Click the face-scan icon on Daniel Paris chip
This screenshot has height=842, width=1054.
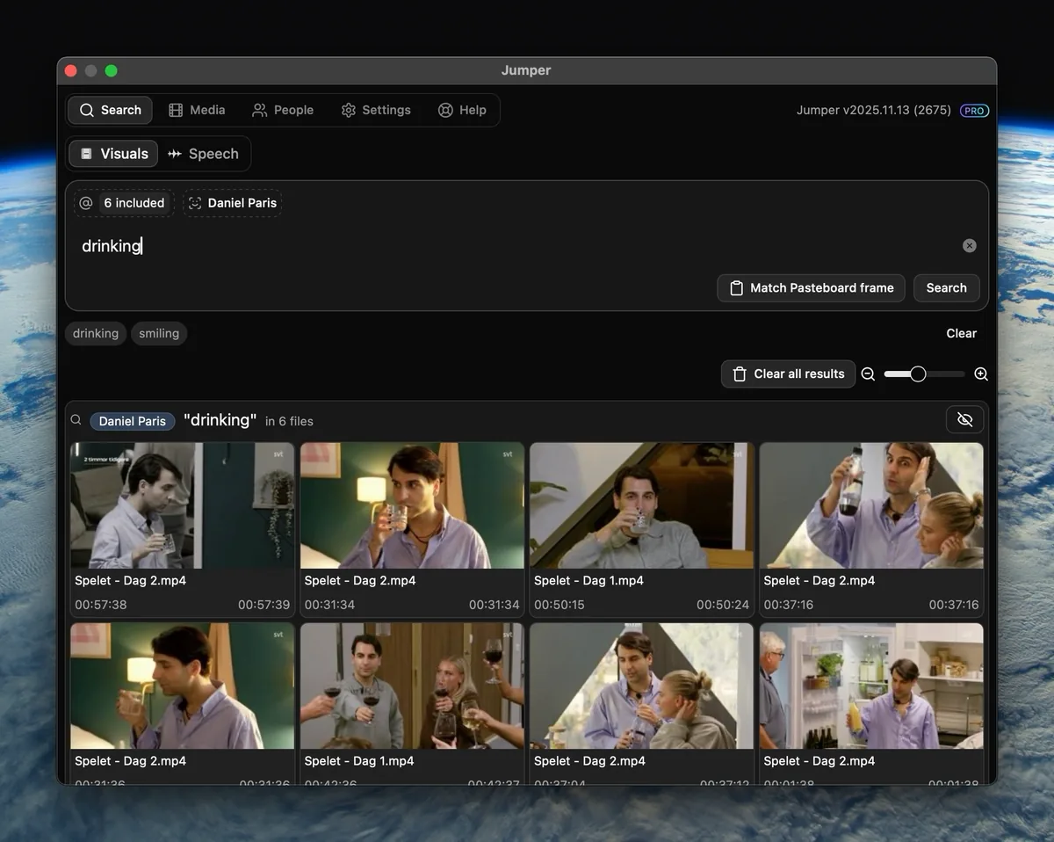(195, 203)
